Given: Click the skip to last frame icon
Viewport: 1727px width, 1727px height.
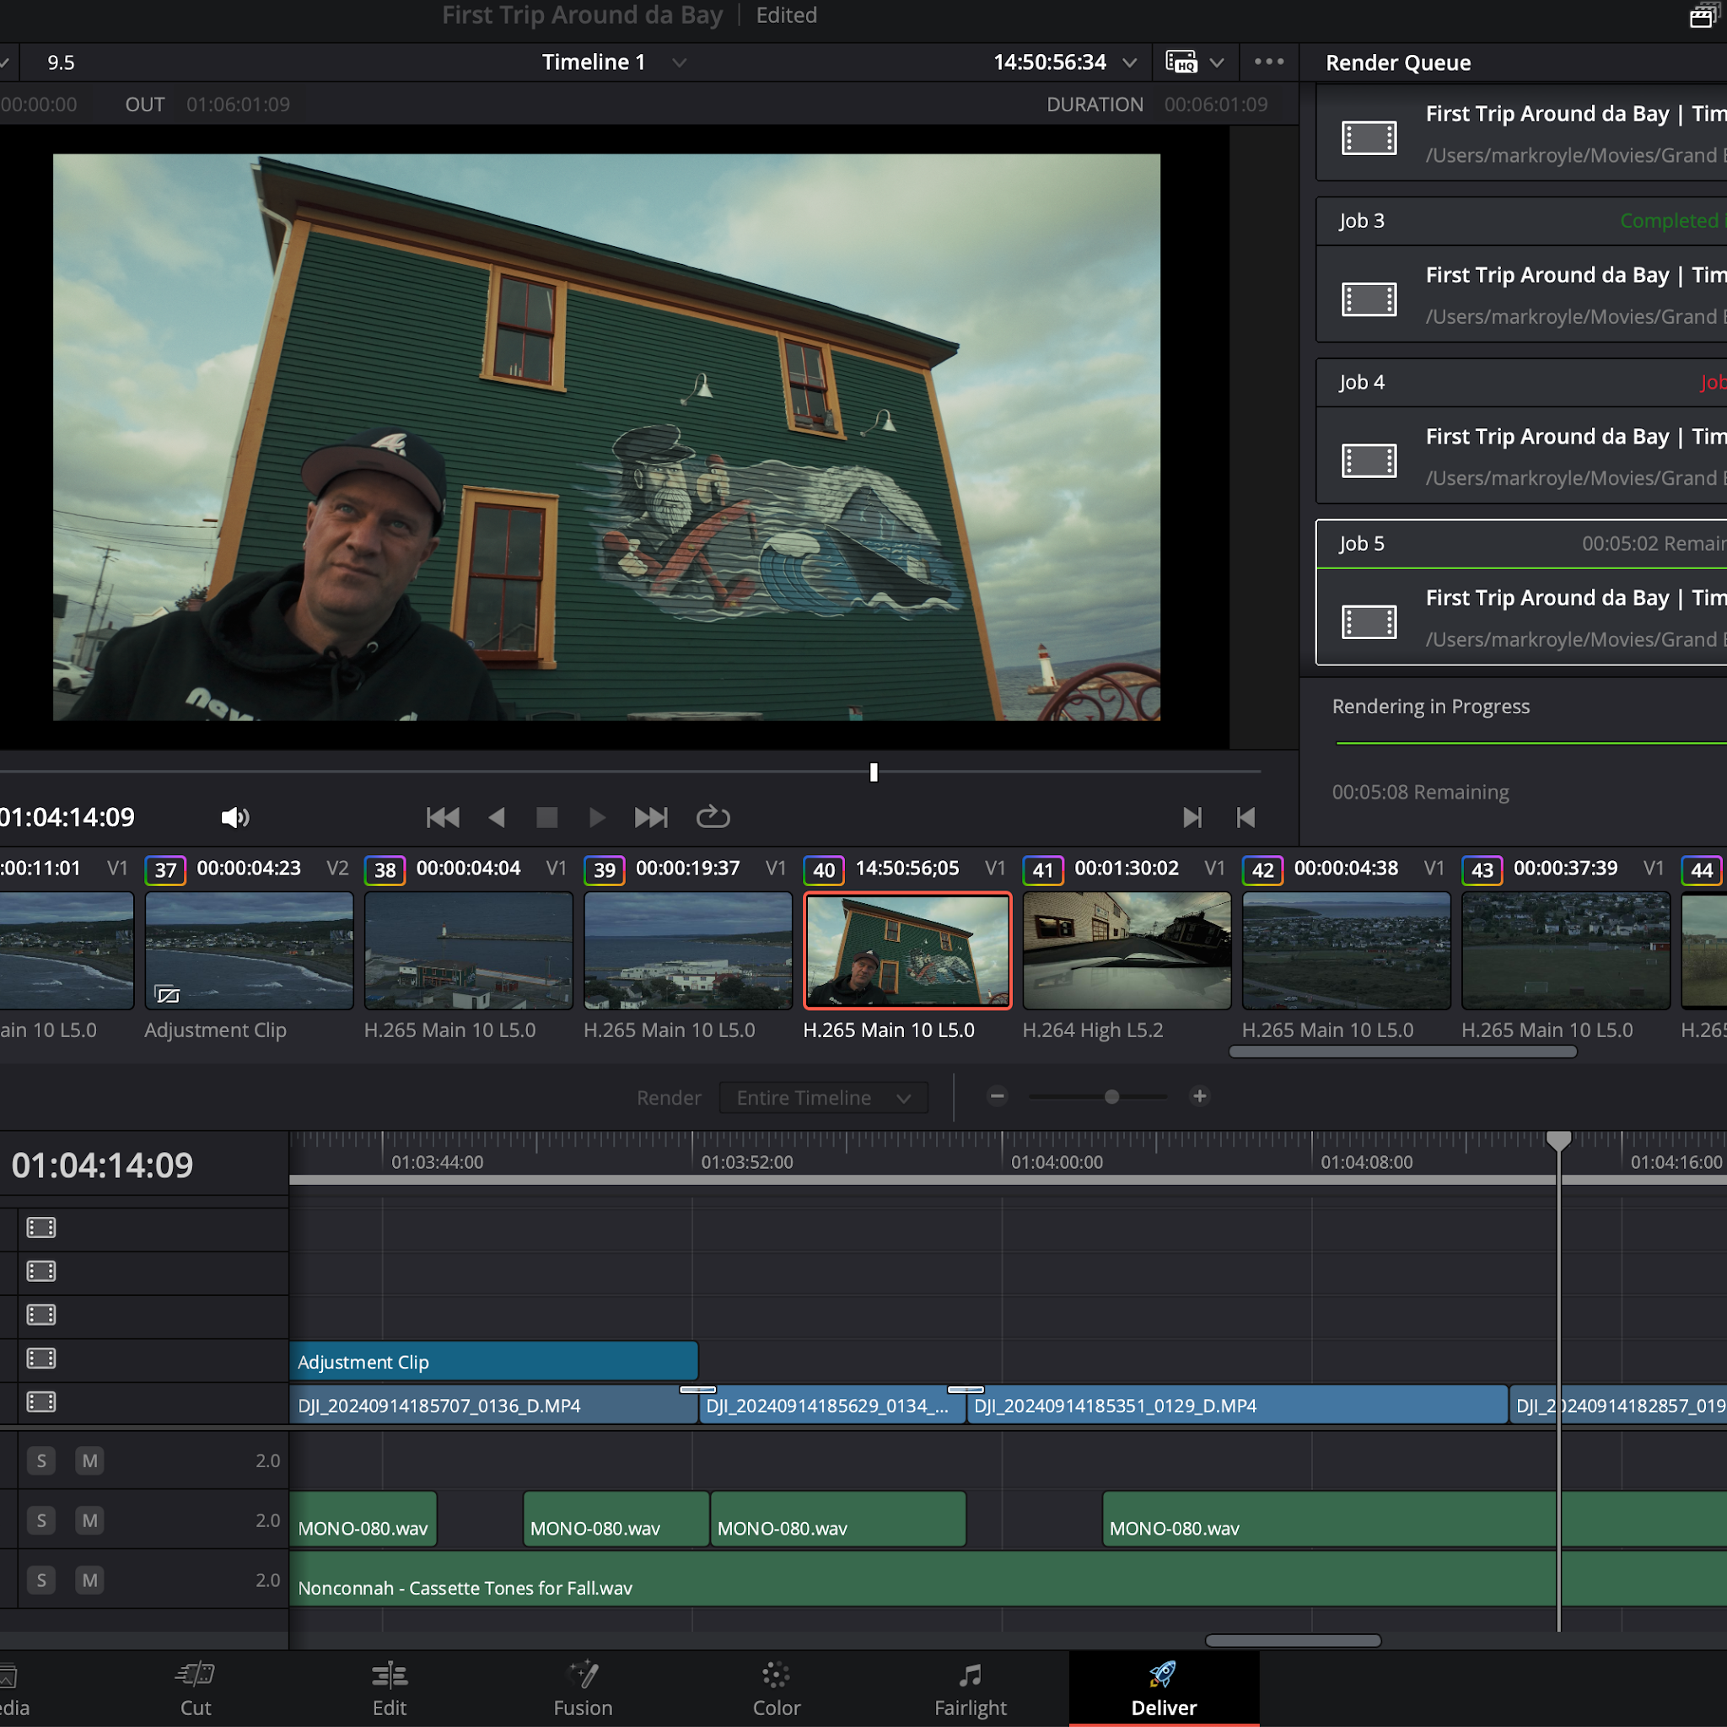Looking at the screenshot, I should click(651, 817).
